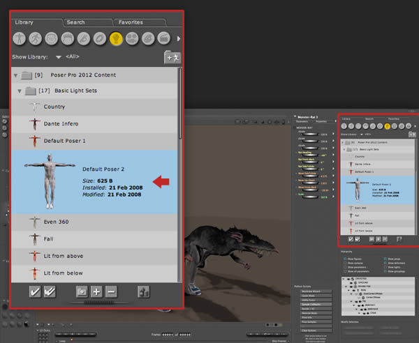
Task: Click minus remove-from-library button in enlarged Library
Action: [x=111, y=291]
